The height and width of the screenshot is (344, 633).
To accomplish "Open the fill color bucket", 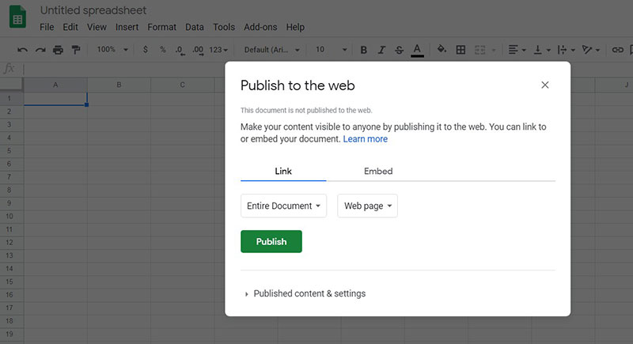I will [x=442, y=49].
